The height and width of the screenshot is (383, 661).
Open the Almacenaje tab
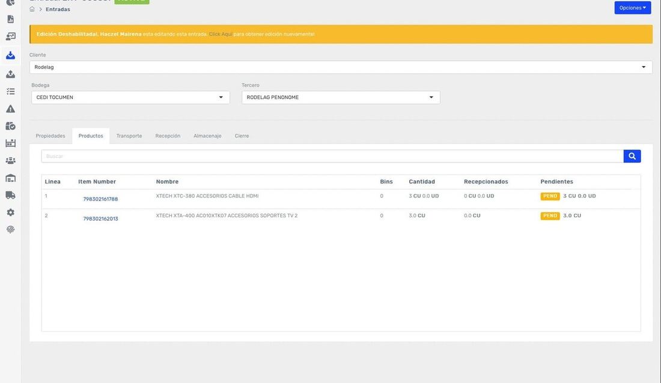207,136
